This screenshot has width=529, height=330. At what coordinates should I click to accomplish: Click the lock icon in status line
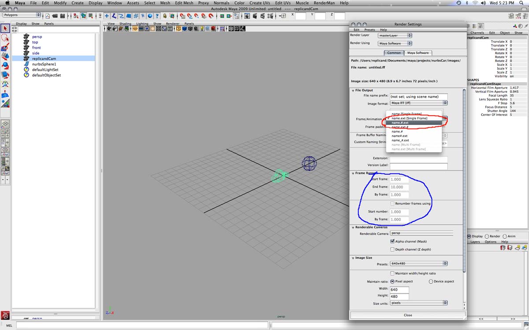[x=165, y=16]
